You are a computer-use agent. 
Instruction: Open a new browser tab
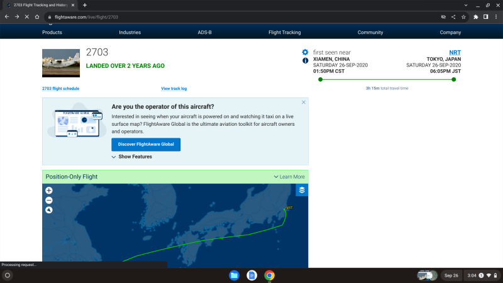(x=85, y=5)
